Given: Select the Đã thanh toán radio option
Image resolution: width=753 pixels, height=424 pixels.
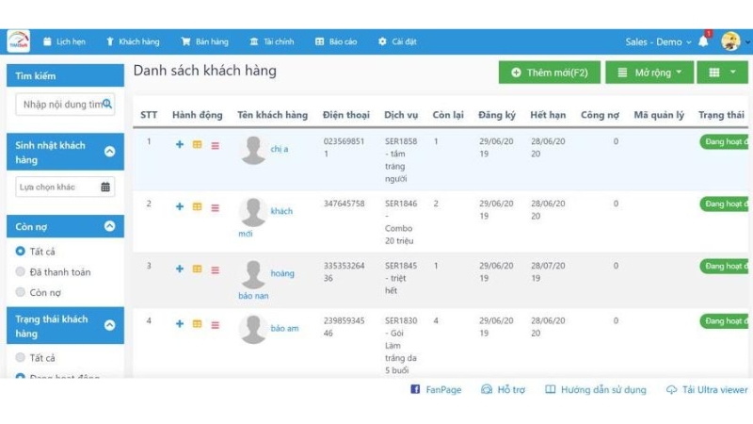Looking at the screenshot, I should point(21,272).
